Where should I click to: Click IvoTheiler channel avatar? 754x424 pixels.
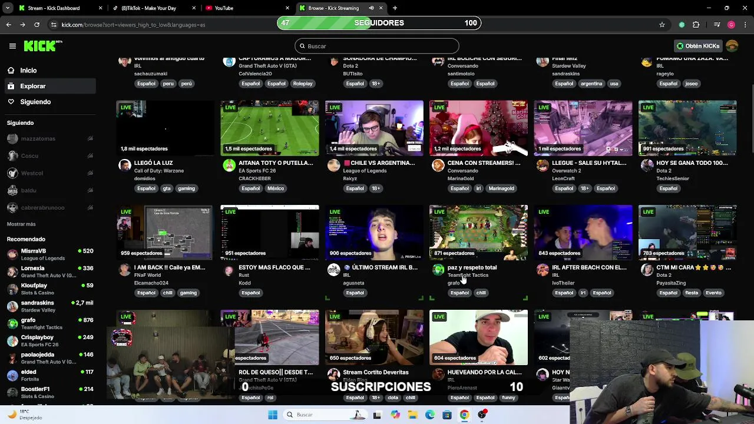[x=543, y=270]
